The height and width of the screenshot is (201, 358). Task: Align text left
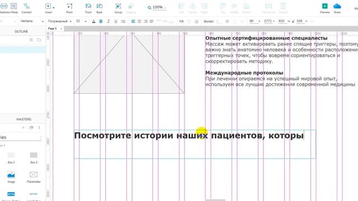point(133,21)
